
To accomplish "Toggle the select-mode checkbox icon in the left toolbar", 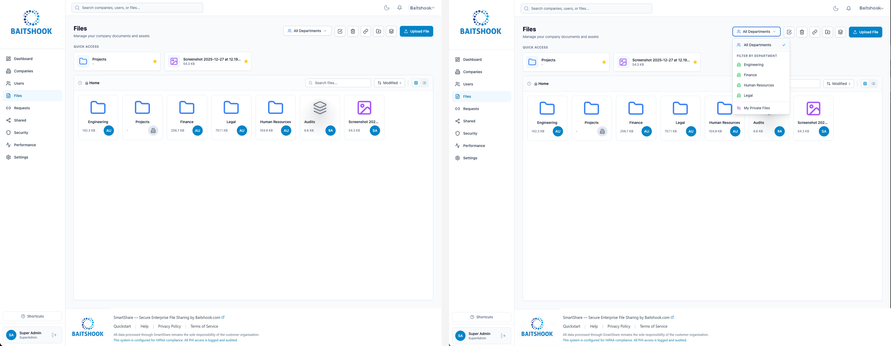I will click(340, 31).
